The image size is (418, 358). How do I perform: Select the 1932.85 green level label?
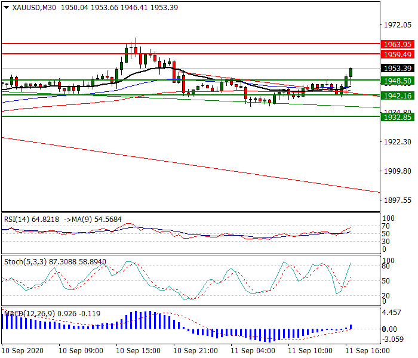click(398, 117)
